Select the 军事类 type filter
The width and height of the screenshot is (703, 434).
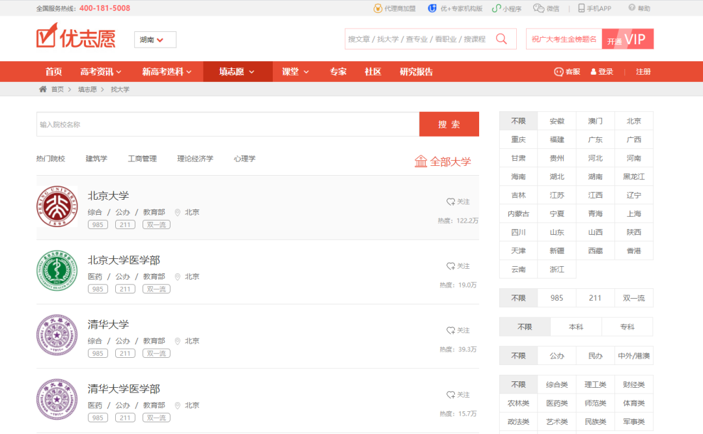coord(633,422)
